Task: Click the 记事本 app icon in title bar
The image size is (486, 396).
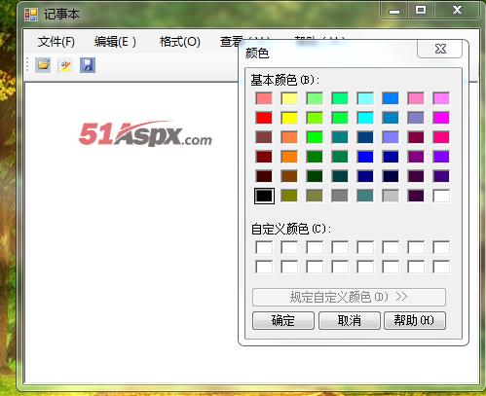Action: 31,15
